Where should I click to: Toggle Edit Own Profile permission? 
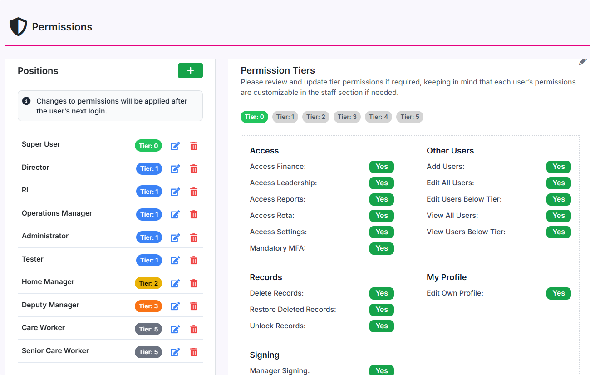[x=558, y=293]
